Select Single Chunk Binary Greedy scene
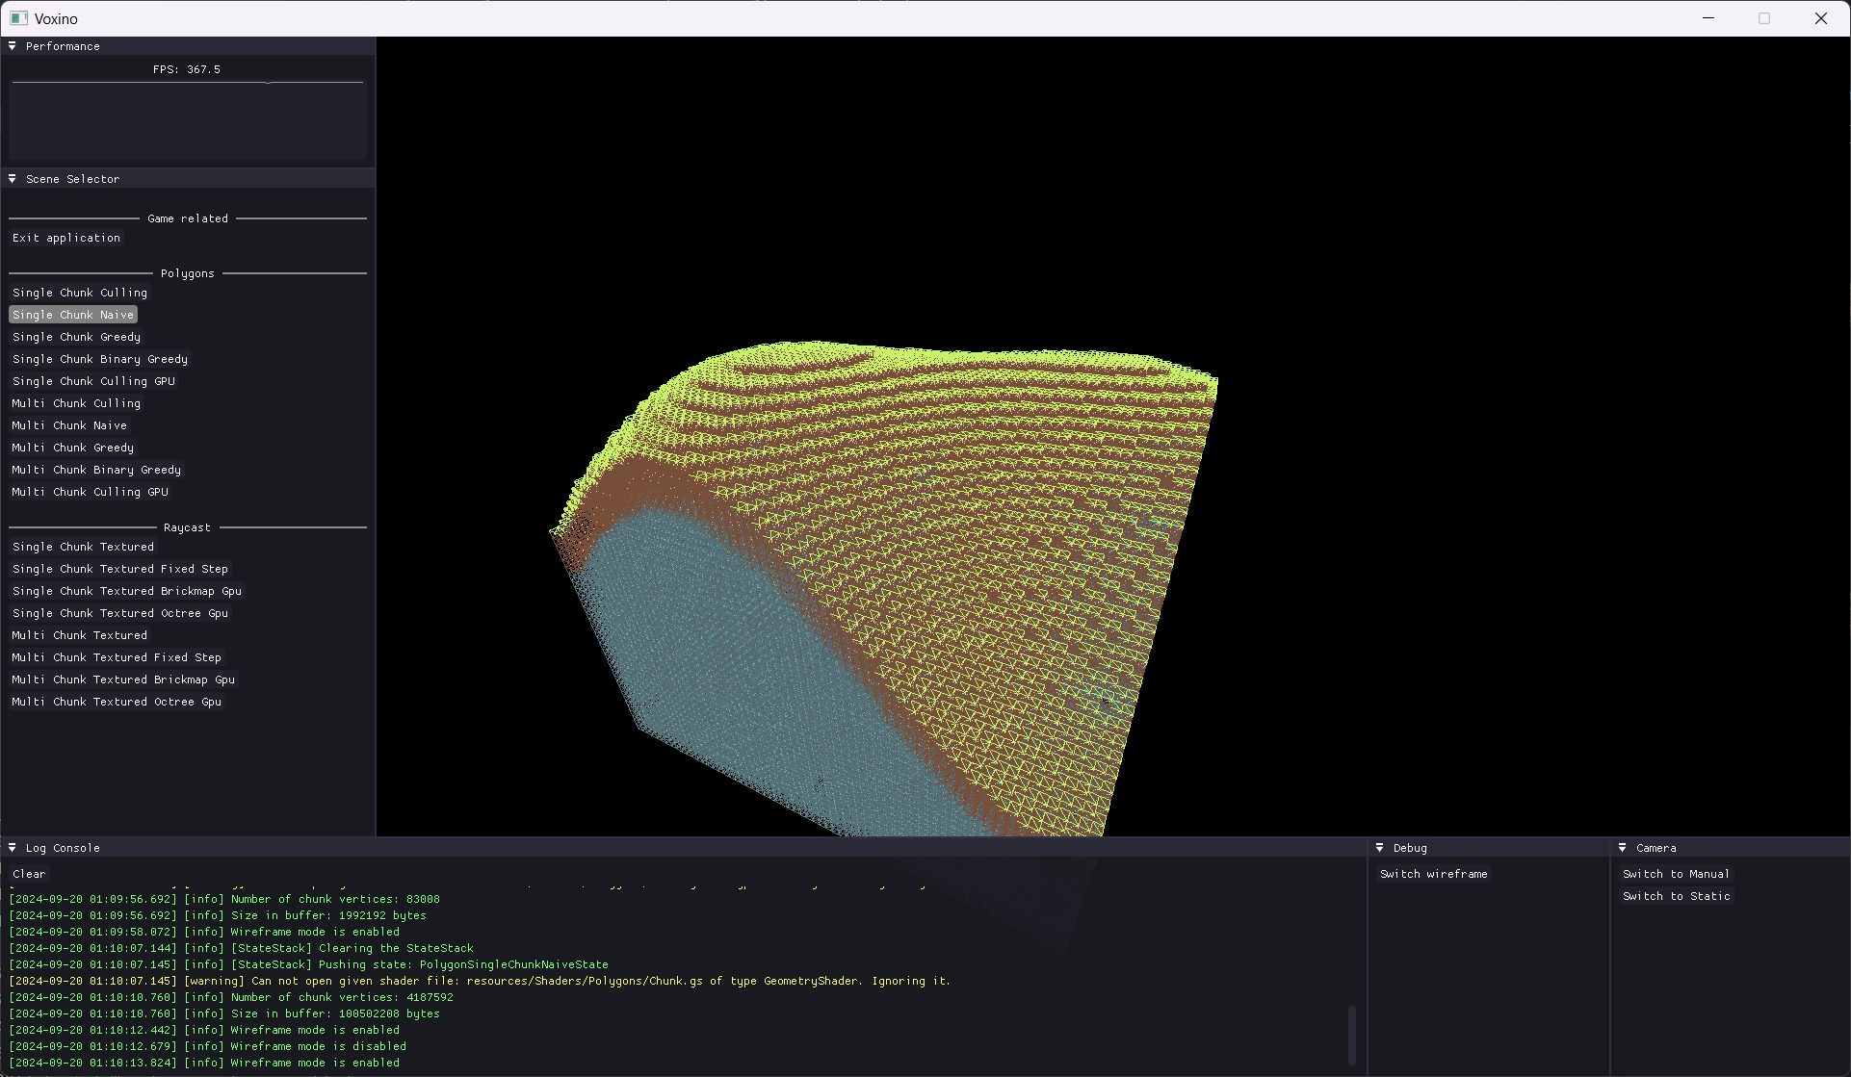This screenshot has width=1851, height=1077. click(x=100, y=359)
